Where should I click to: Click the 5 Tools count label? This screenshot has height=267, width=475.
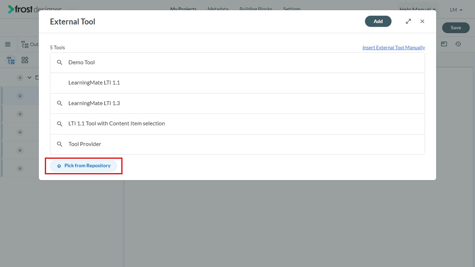coord(58,47)
